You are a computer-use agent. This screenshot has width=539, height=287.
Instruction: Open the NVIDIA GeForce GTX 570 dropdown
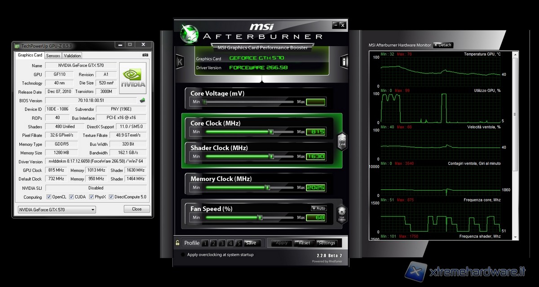coord(57,209)
